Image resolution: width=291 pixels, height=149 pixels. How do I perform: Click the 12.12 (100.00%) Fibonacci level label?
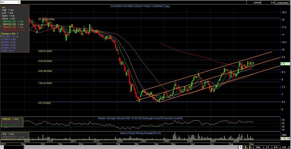click(x=46, y=19)
